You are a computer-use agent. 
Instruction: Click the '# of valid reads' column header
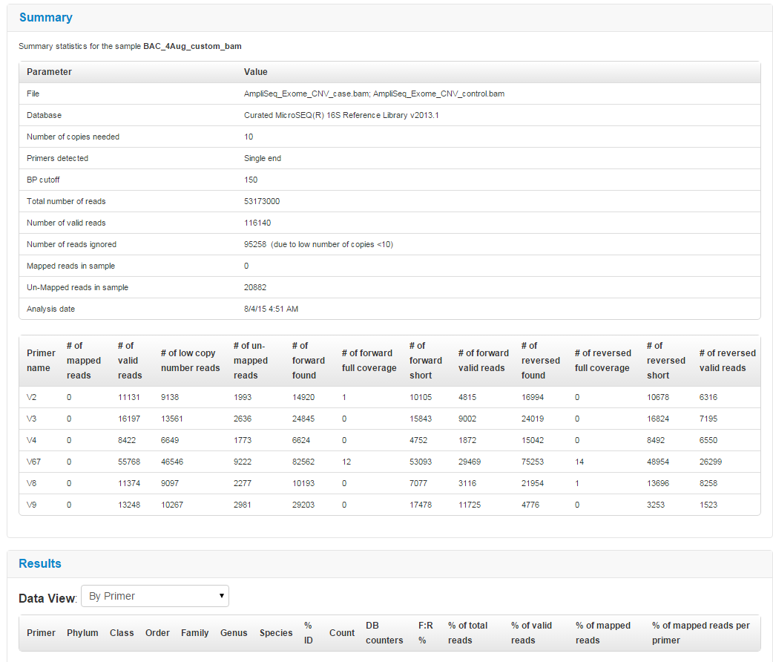point(129,361)
